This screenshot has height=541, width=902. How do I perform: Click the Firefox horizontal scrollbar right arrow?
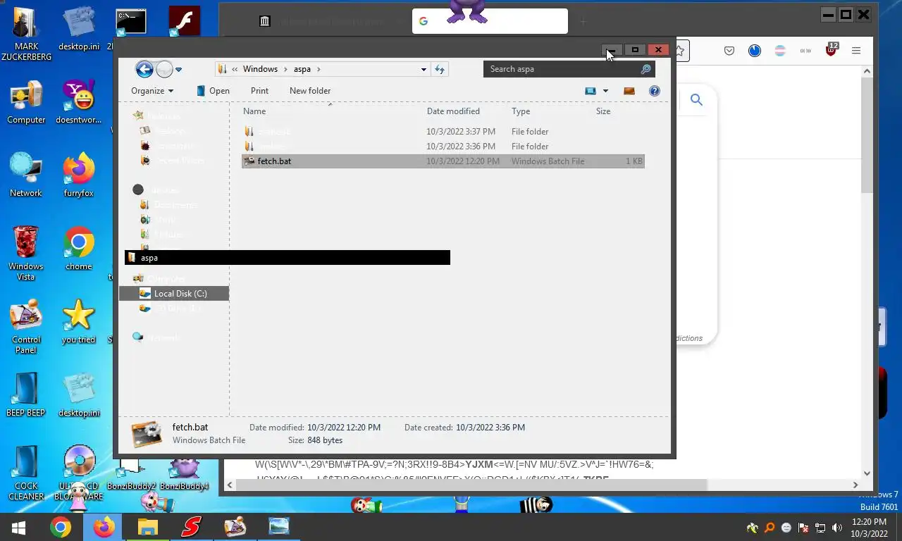pos(855,485)
